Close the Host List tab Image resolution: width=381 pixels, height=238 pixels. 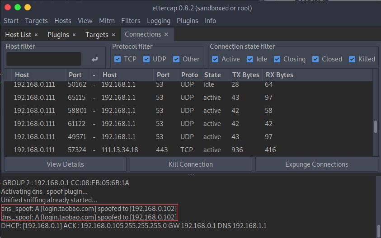point(36,35)
